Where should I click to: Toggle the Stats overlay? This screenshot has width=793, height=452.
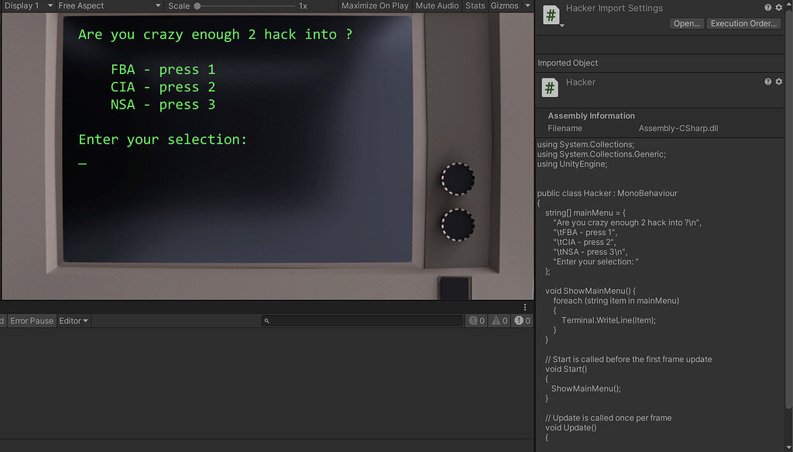click(475, 5)
